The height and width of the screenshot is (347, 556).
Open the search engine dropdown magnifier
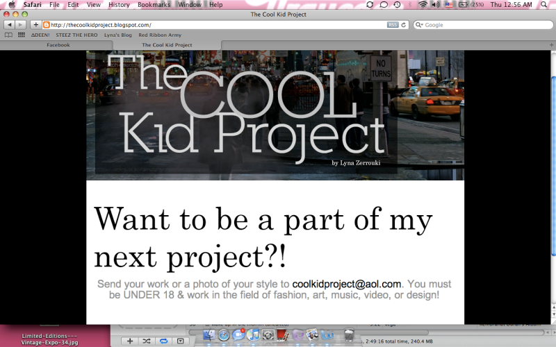[419, 25]
